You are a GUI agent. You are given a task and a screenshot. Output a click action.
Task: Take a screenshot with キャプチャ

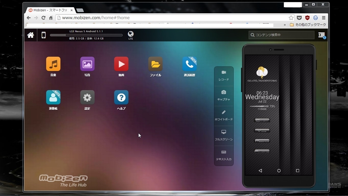click(224, 96)
